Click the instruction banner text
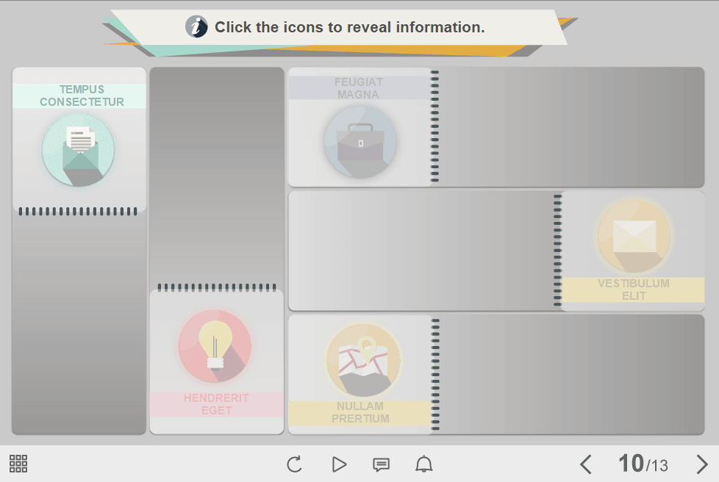719x482 pixels. [x=349, y=28]
